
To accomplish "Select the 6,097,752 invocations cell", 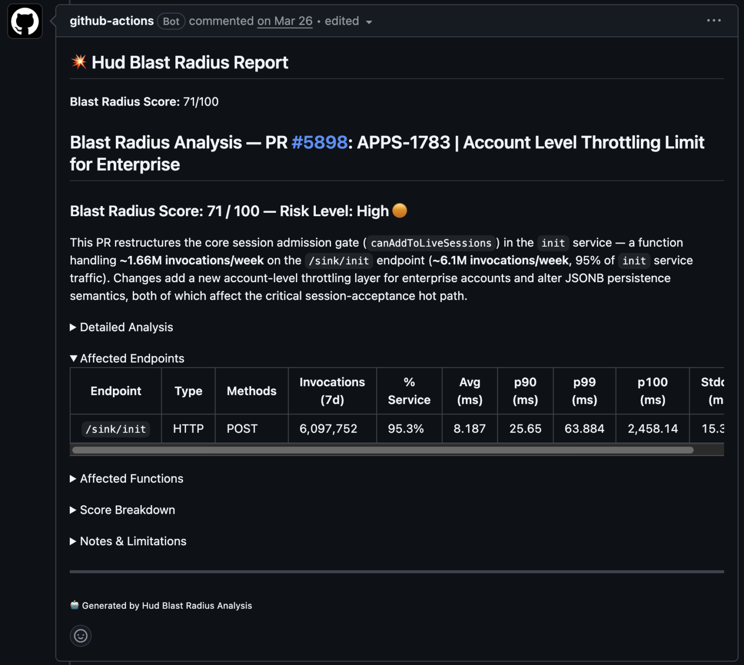I will tap(332, 429).
